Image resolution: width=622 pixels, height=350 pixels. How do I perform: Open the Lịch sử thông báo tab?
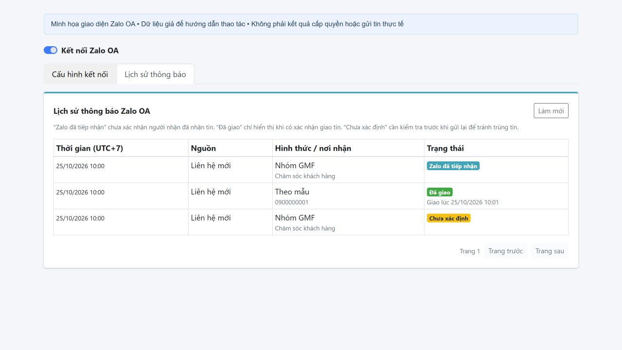[x=155, y=74]
